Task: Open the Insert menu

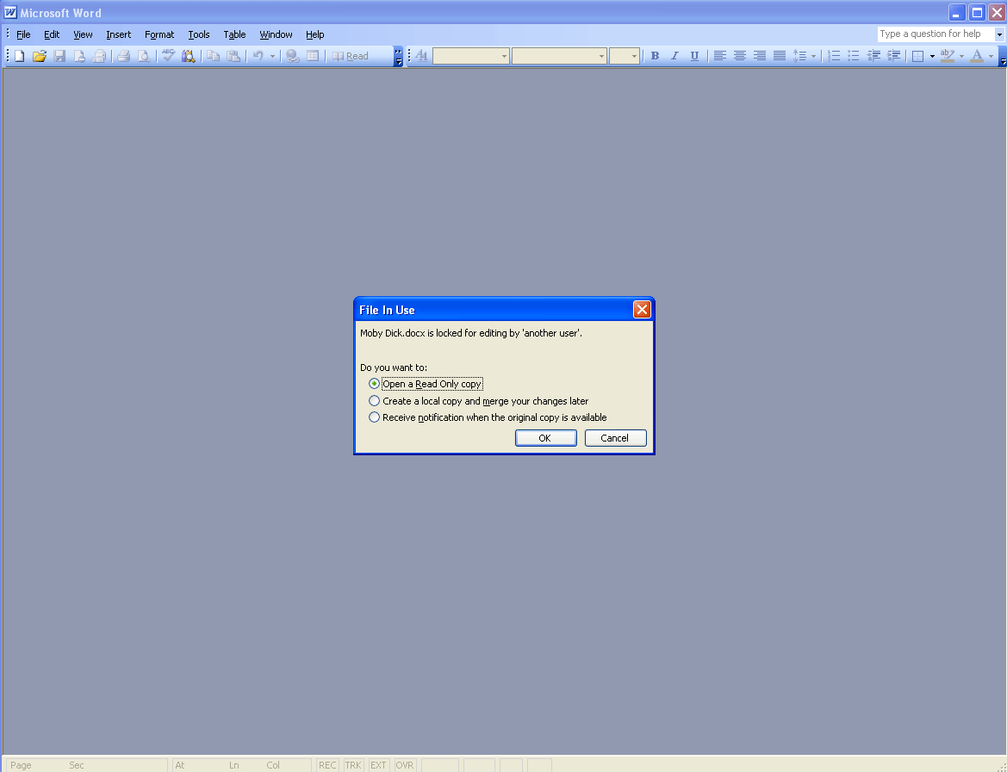Action: tap(118, 34)
